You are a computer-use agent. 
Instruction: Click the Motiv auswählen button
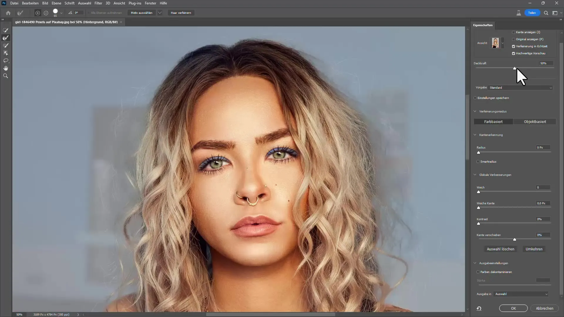pyautogui.click(x=142, y=13)
